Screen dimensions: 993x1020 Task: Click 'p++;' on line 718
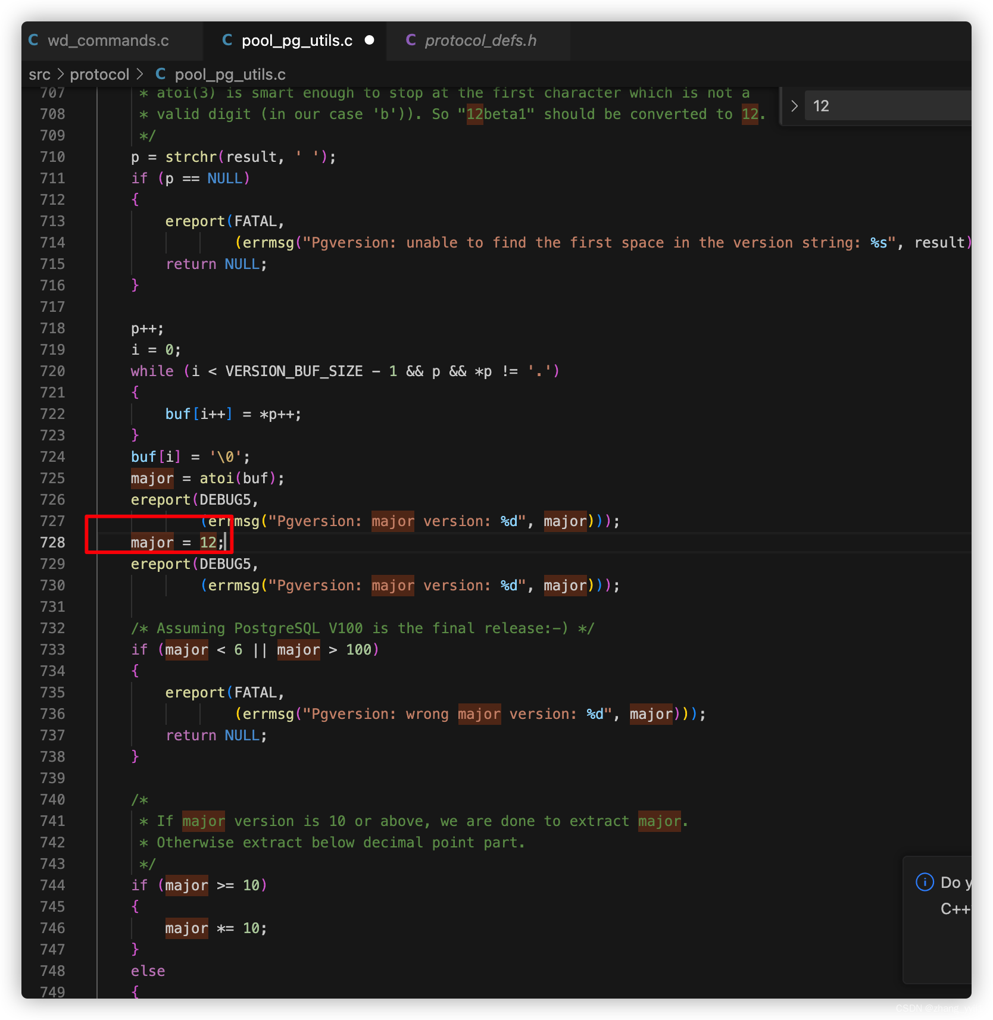point(147,328)
